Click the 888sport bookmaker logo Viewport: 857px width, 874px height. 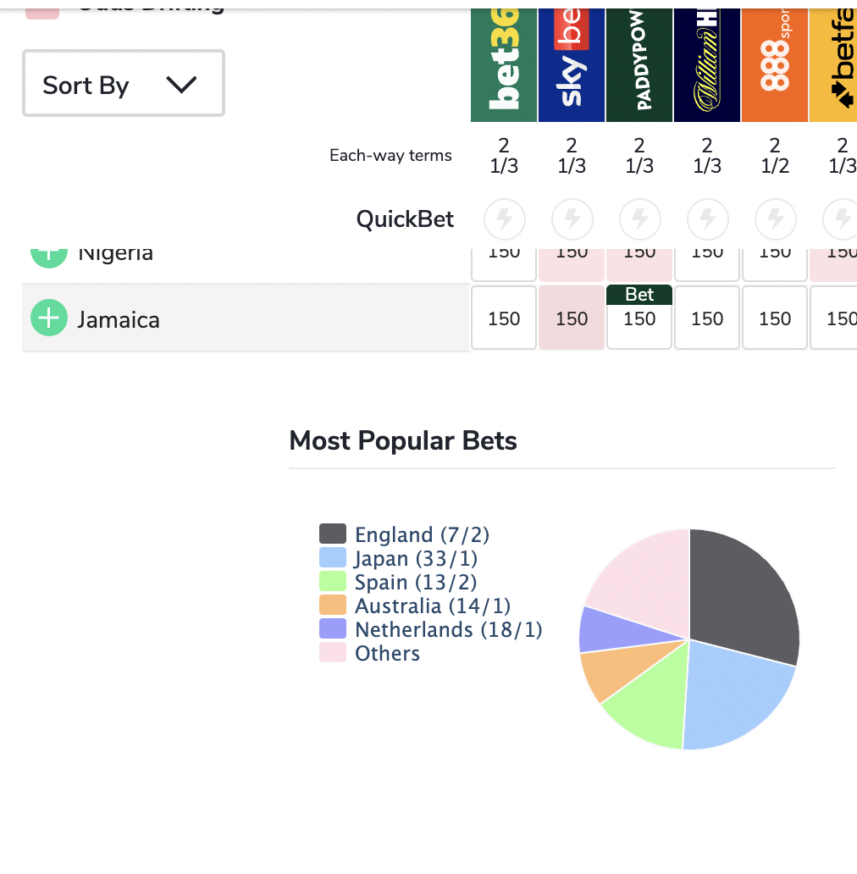775,64
